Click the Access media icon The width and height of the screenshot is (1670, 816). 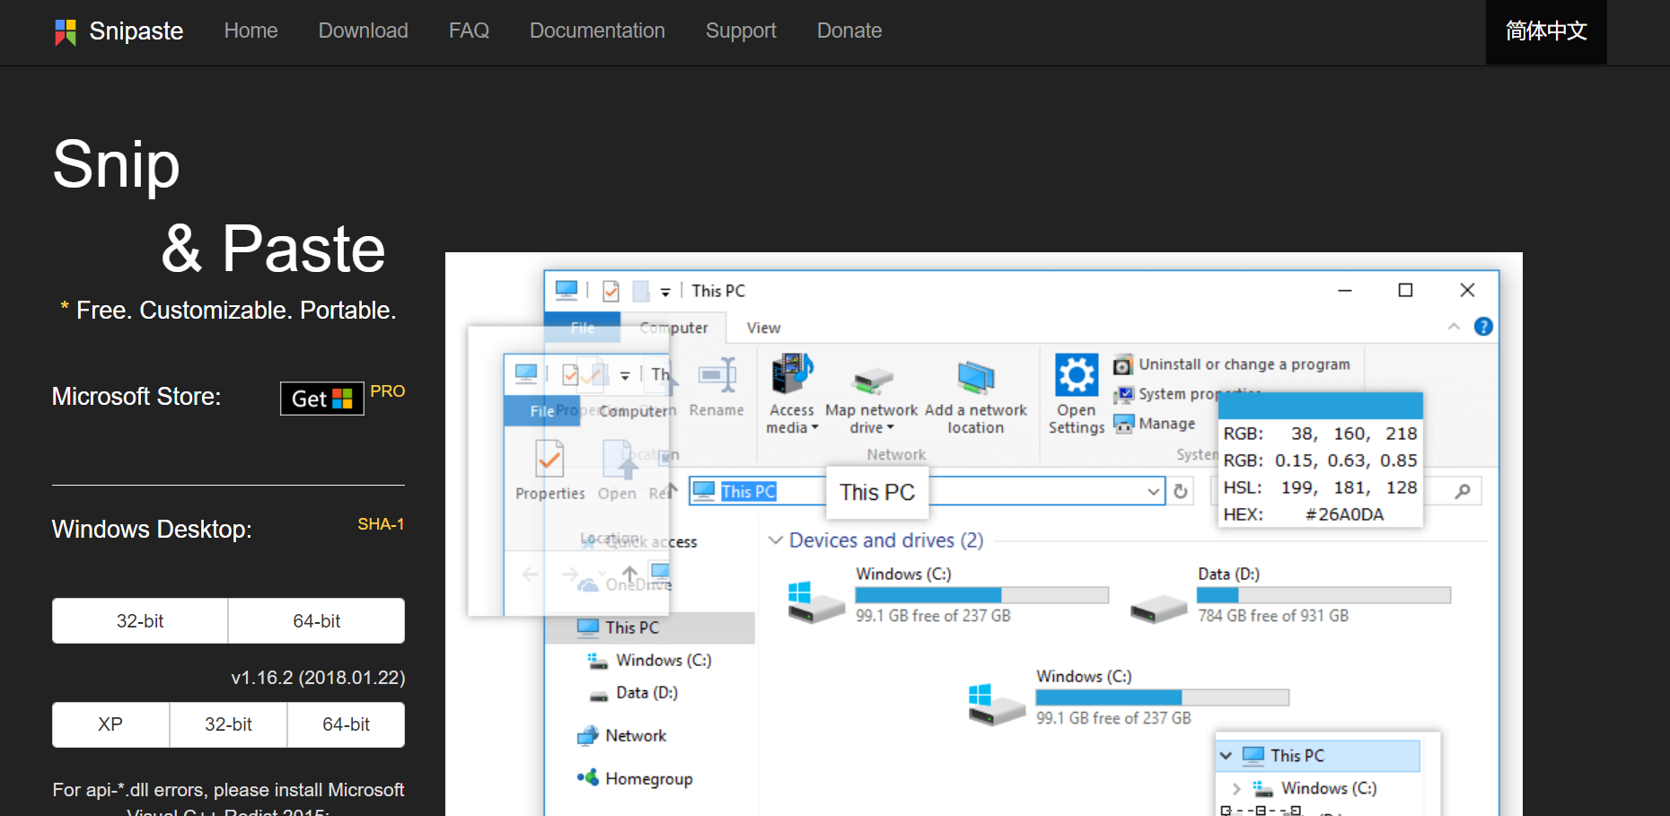click(791, 374)
